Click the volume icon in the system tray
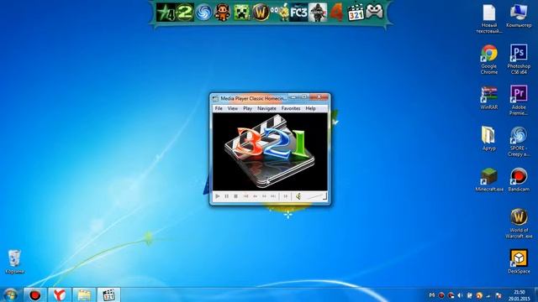538x302 pixels. pos(460,295)
